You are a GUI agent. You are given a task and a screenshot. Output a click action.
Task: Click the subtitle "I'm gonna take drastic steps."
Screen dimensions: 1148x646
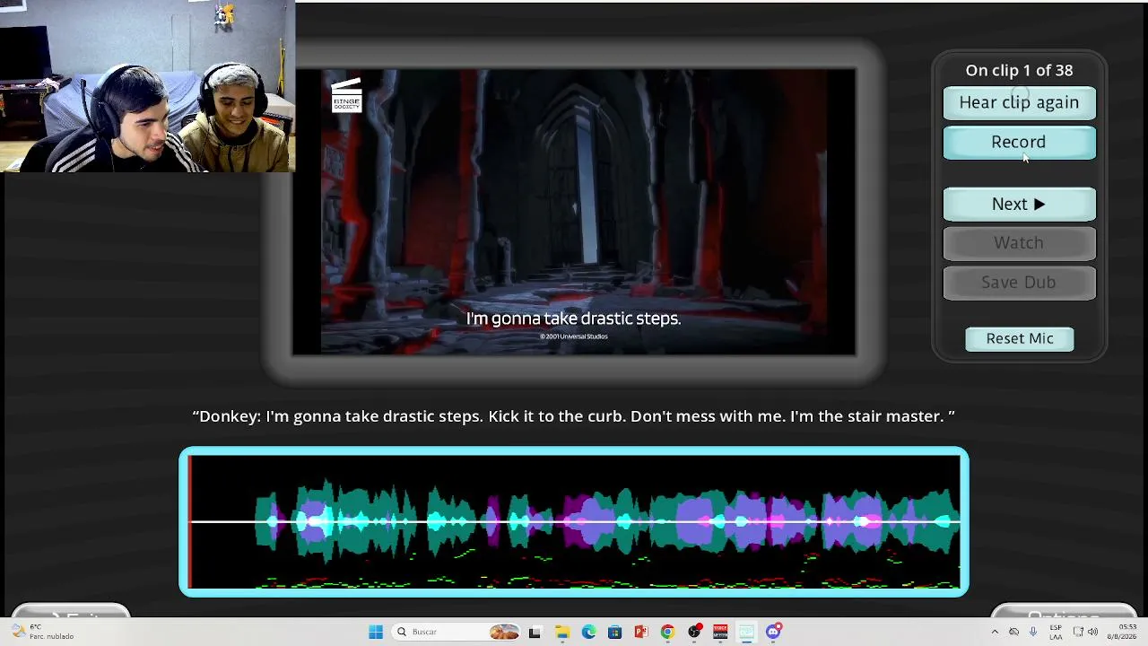click(573, 319)
